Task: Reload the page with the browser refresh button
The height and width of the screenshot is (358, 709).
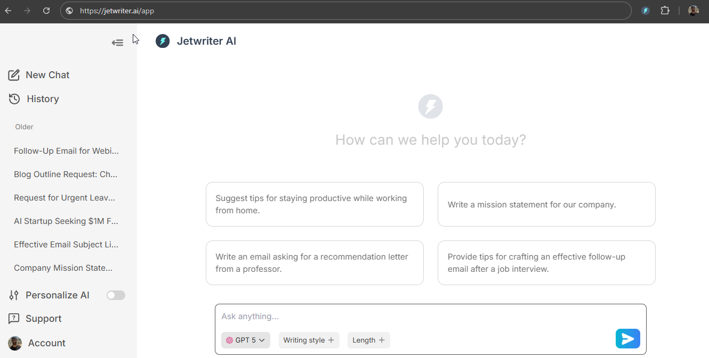Action: pos(46,11)
